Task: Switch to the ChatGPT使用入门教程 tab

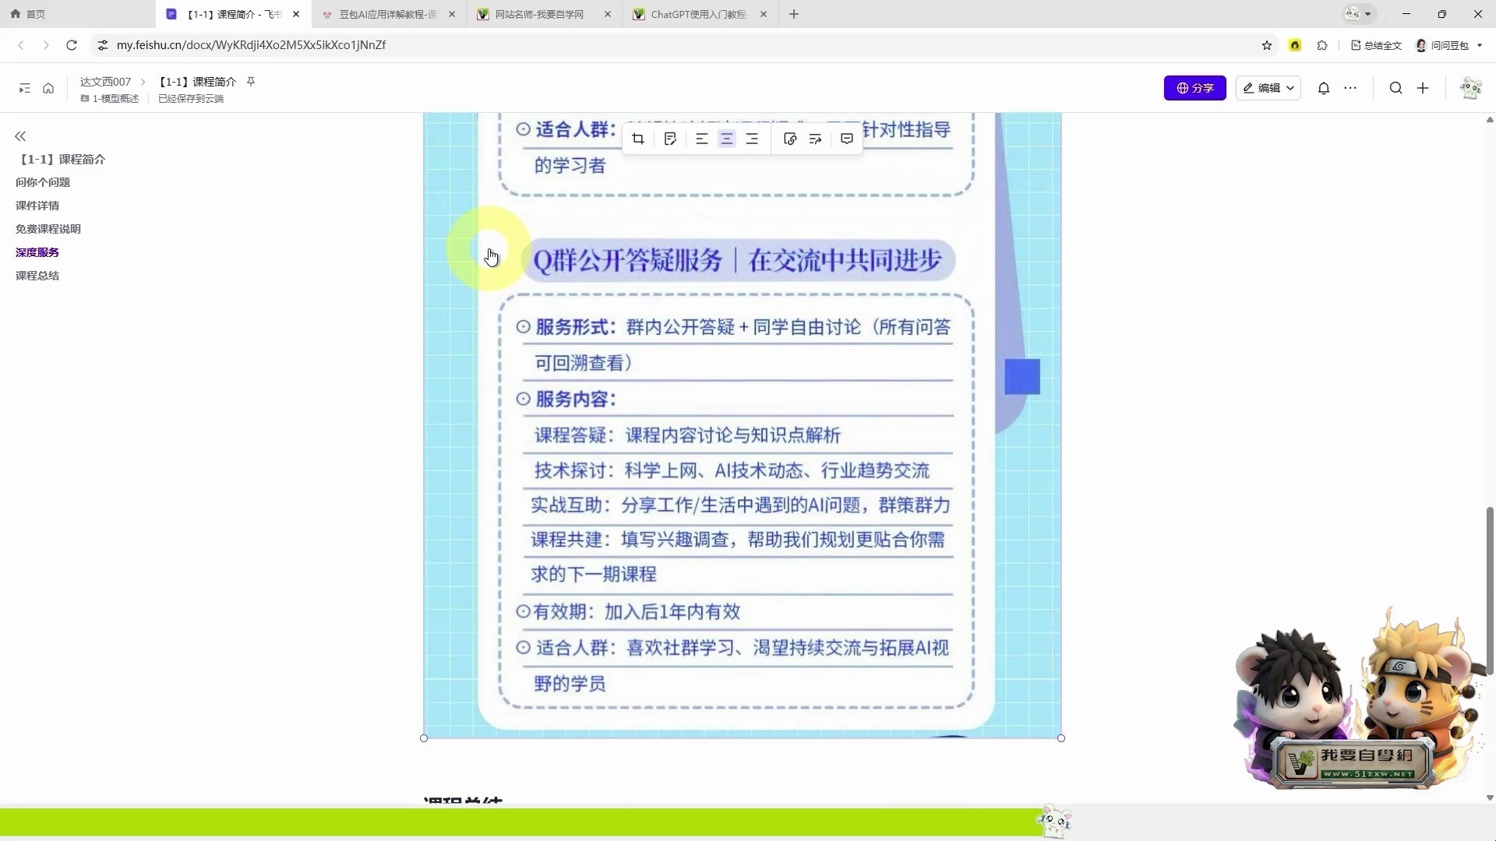Action: [698, 14]
